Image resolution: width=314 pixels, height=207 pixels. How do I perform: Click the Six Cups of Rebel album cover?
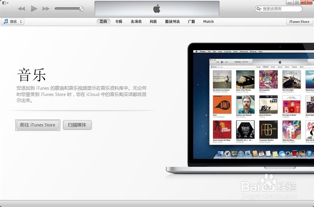pos(292,105)
